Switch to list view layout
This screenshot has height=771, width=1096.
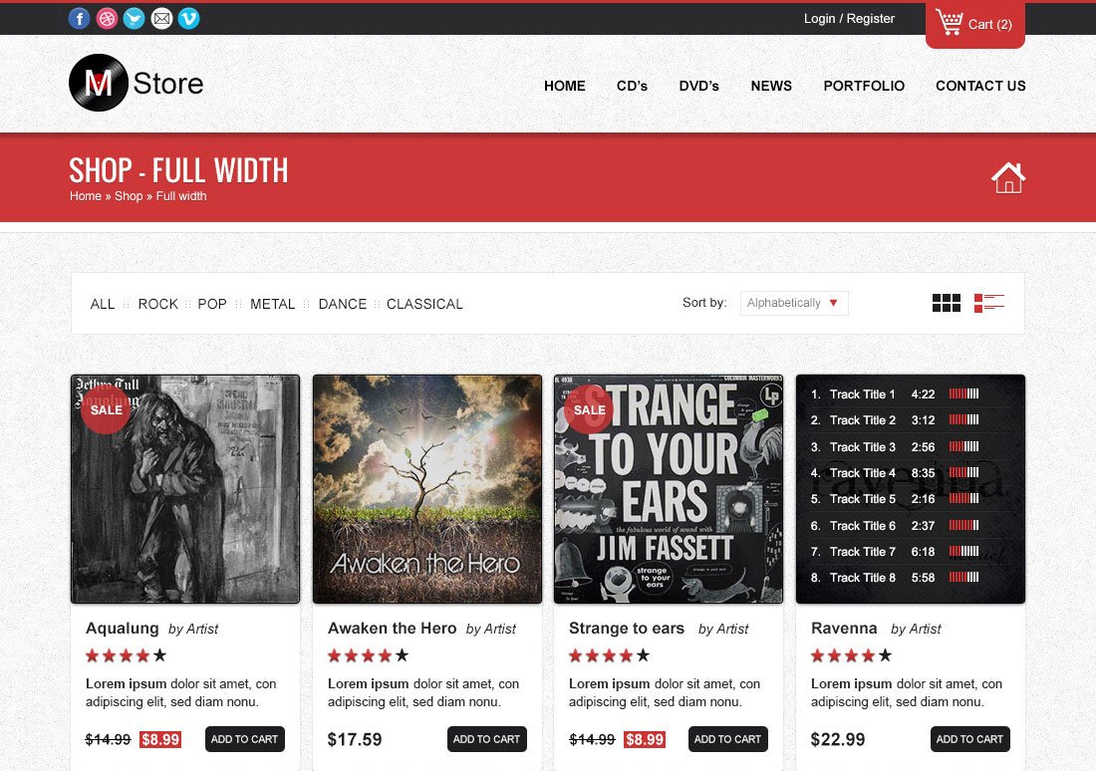[989, 303]
